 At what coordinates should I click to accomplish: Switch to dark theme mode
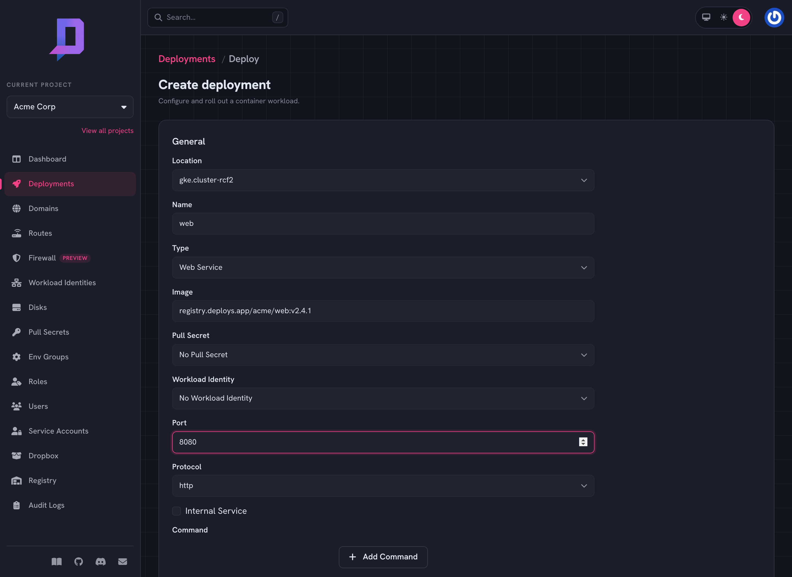coord(741,18)
